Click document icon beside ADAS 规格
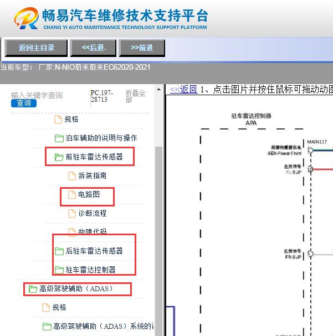Screen dimensions: 333x336 coord(46,308)
